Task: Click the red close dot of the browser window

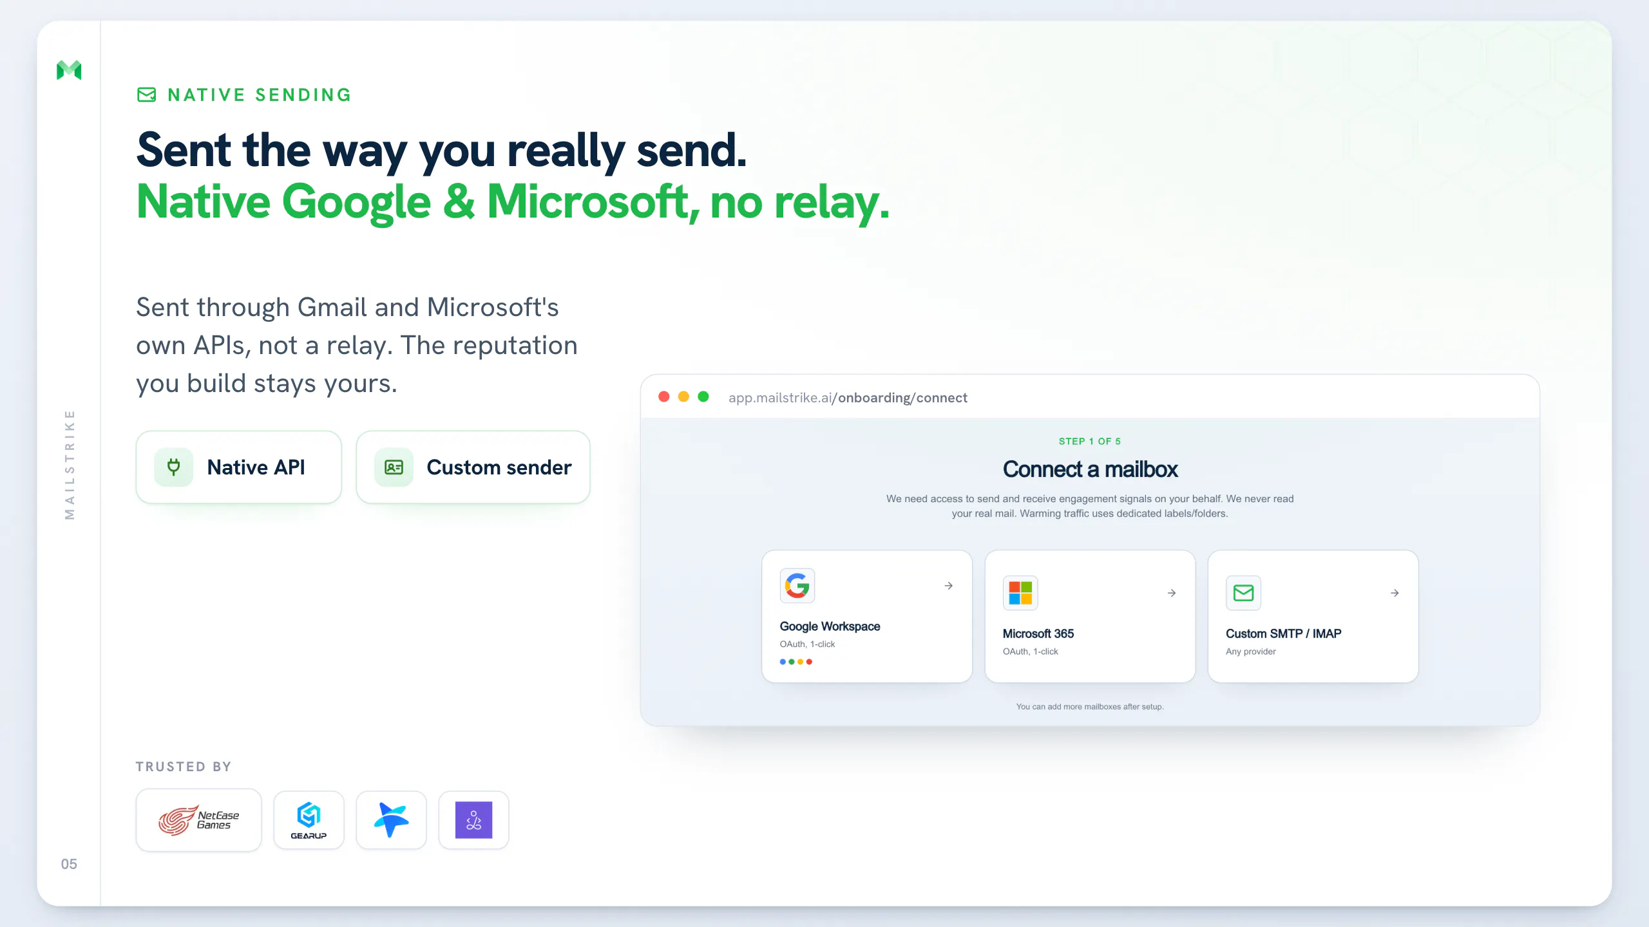Action: click(x=664, y=397)
